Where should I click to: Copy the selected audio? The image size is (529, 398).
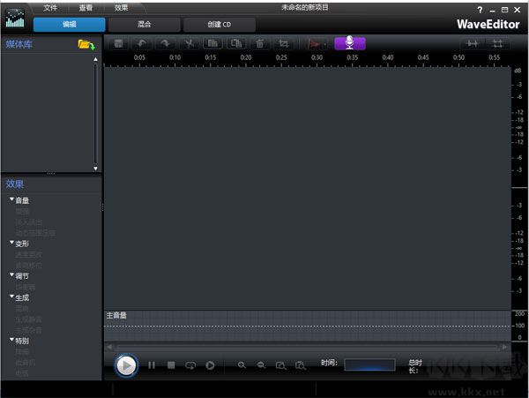click(212, 43)
